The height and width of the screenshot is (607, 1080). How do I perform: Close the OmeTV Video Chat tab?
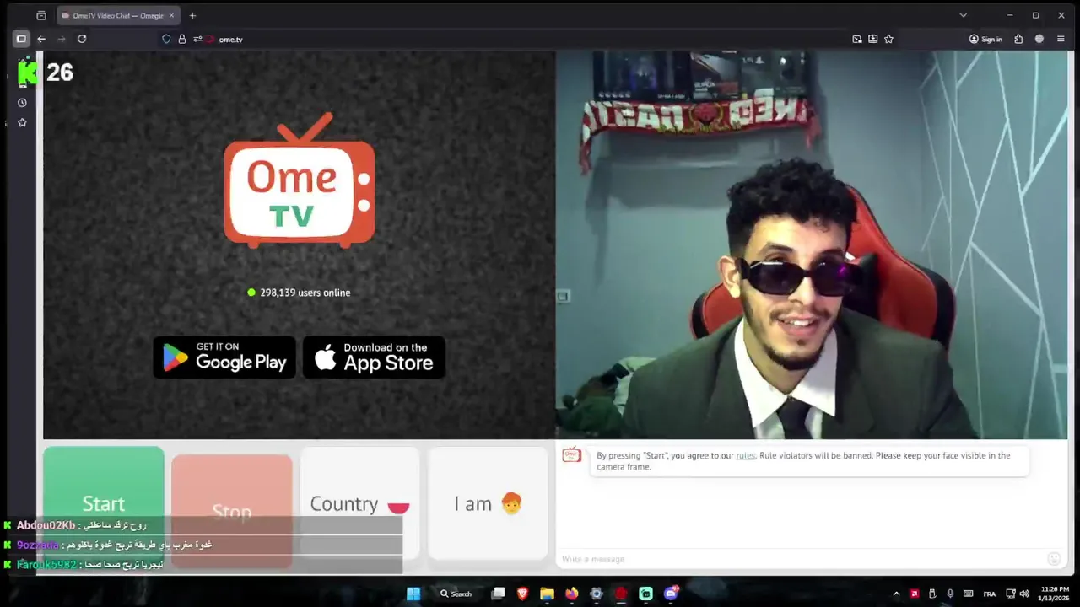point(171,15)
